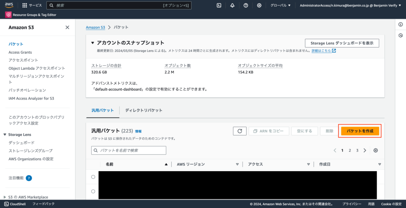
Task: Open アクセスポイント in sidebar
Action: [x=23, y=60]
